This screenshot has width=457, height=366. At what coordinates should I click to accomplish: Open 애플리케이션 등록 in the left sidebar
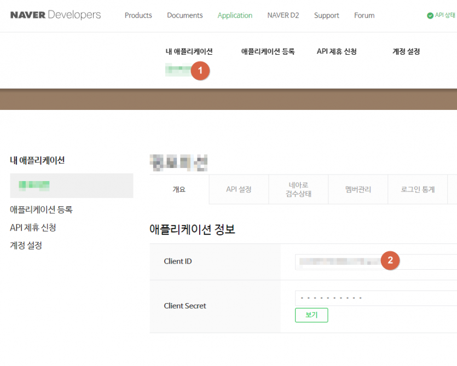(x=41, y=210)
